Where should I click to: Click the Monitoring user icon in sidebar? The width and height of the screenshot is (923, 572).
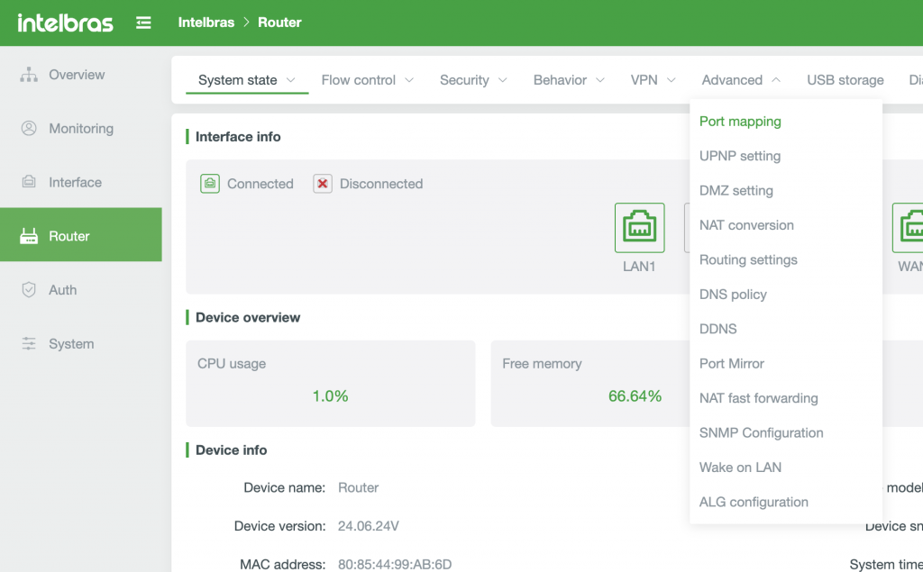click(29, 128)
